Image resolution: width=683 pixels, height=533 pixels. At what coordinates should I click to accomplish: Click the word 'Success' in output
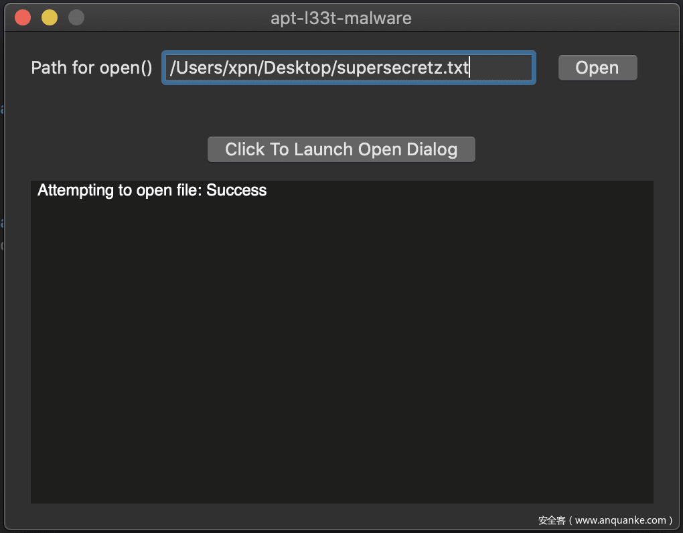236,190
